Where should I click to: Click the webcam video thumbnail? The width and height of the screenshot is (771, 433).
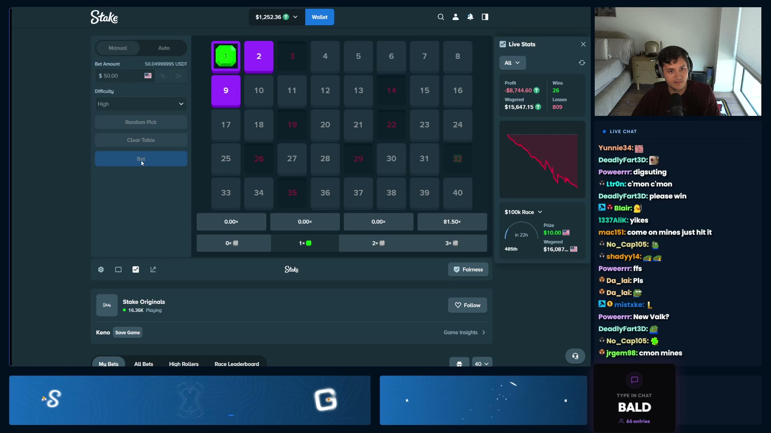tap(678, 62)
